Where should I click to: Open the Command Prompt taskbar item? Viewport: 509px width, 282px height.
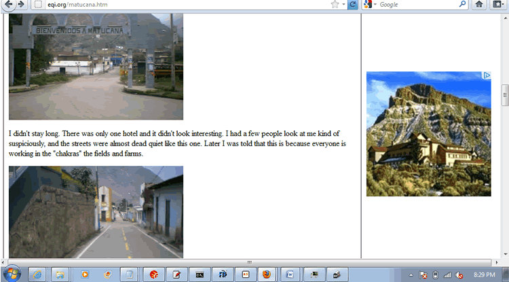200,275
